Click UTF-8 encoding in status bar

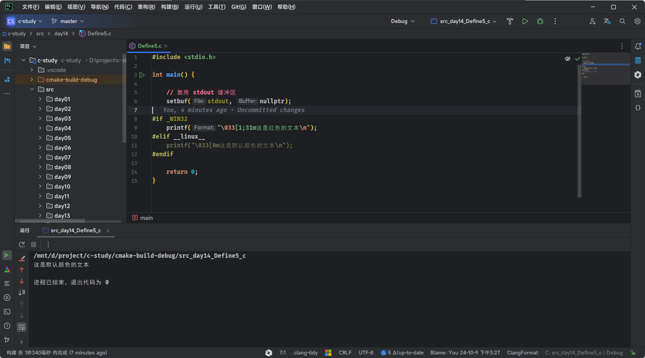[366, 353]
